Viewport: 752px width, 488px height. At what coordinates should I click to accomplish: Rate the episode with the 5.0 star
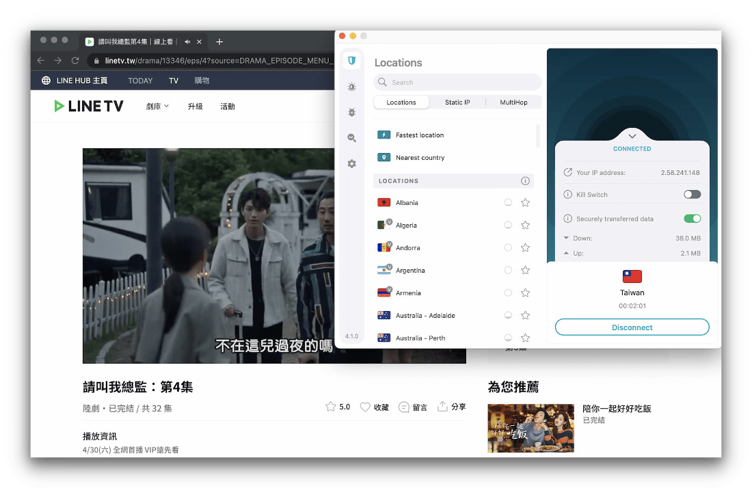pyautogui.click(x=330, y=407)
